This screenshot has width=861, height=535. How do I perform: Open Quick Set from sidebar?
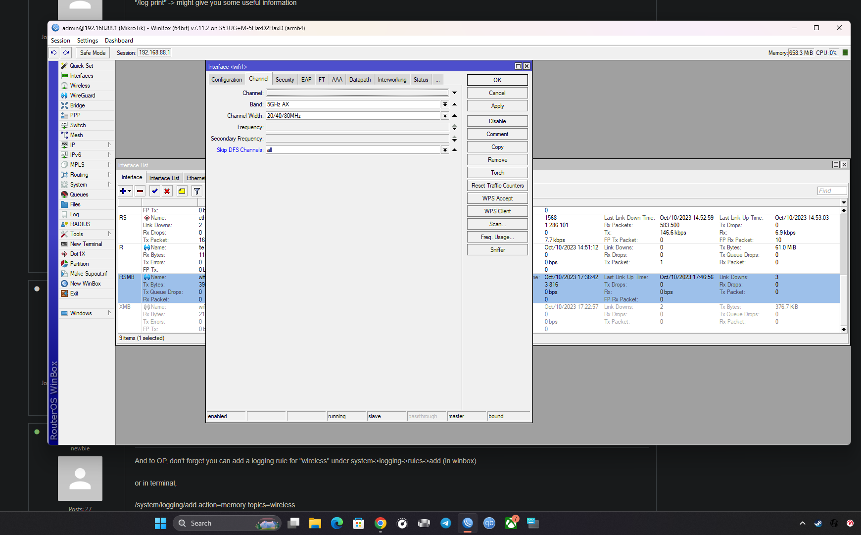(x=81, y=66)
